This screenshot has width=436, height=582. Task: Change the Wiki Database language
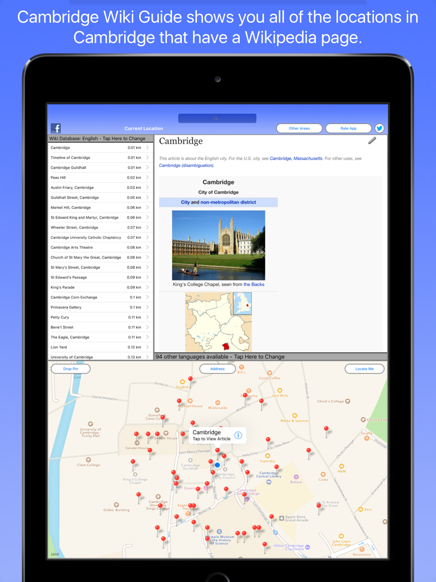[x=101, y=139]
